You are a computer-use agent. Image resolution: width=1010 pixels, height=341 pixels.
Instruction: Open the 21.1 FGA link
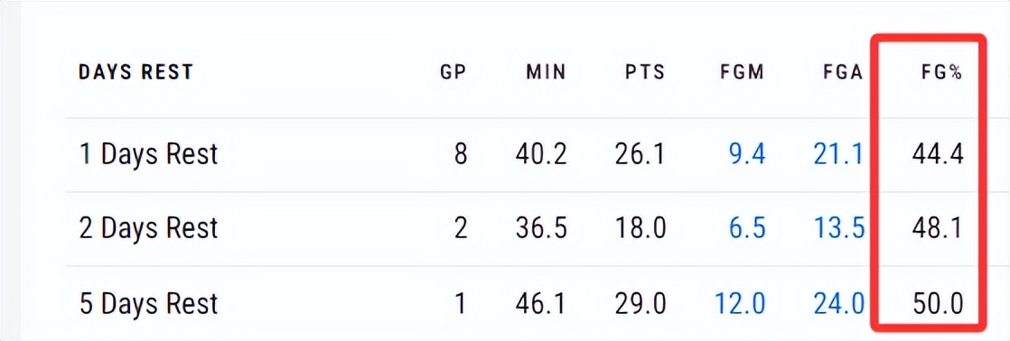pyautogui.click(x=838, y=155)
